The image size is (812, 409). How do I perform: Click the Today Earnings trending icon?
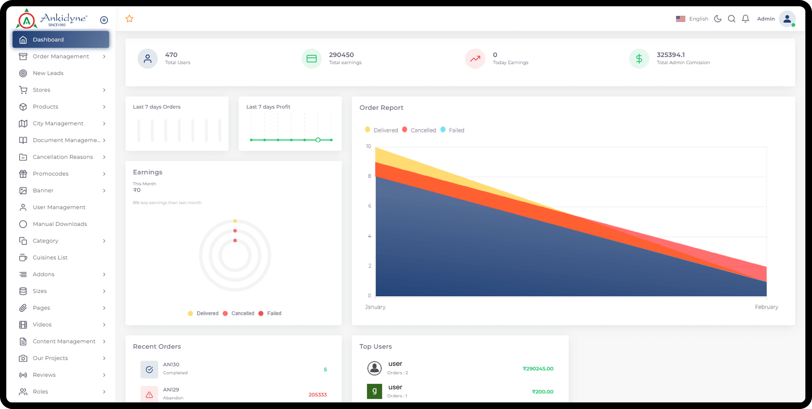[x=475, y=59]
